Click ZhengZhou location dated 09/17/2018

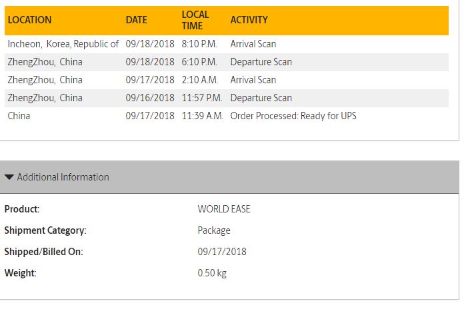45,80
